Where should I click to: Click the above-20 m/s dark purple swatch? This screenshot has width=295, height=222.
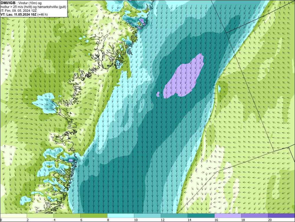[x=281, y=216]
